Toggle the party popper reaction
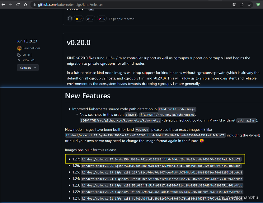The height and width of the screenshot is (203, 263). [90, 19]
